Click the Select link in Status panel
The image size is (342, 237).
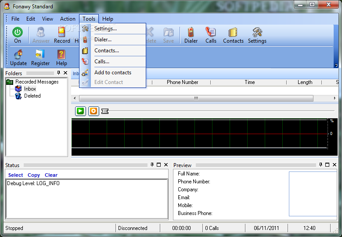pos(15,175)
